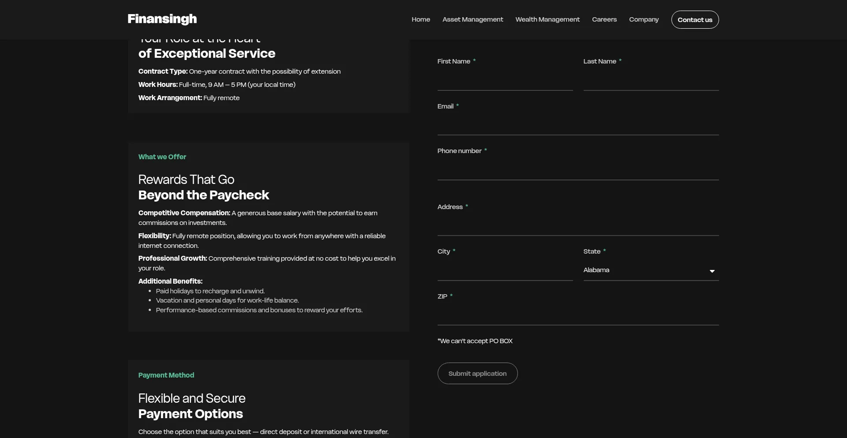Select the Phone number input

pos(577,170)
